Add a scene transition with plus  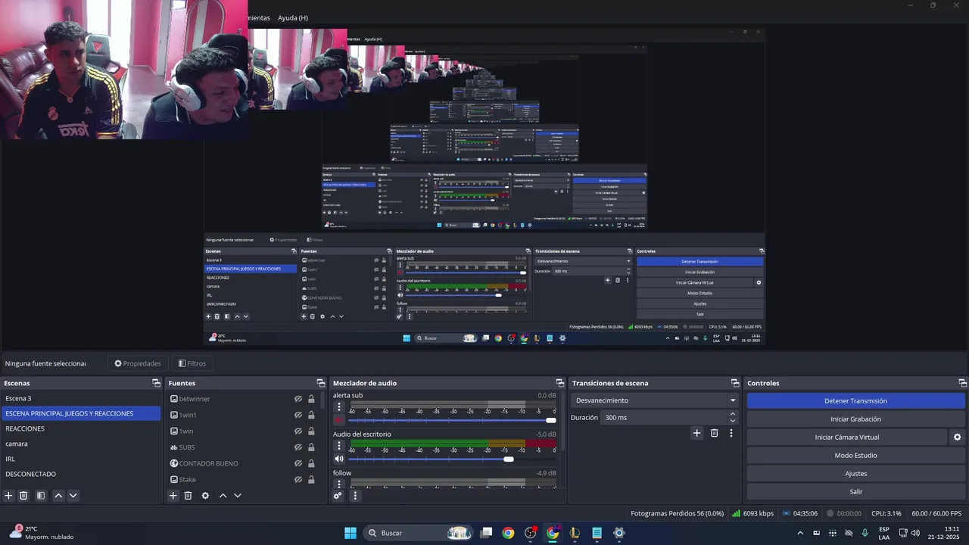[697, 433]
